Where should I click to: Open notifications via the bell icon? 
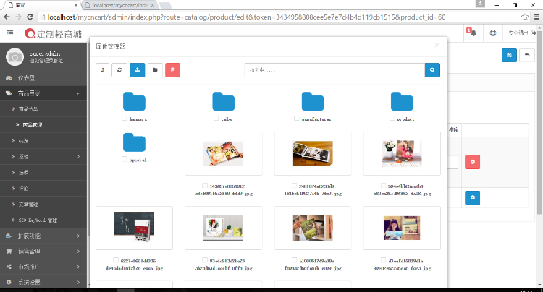471,33
